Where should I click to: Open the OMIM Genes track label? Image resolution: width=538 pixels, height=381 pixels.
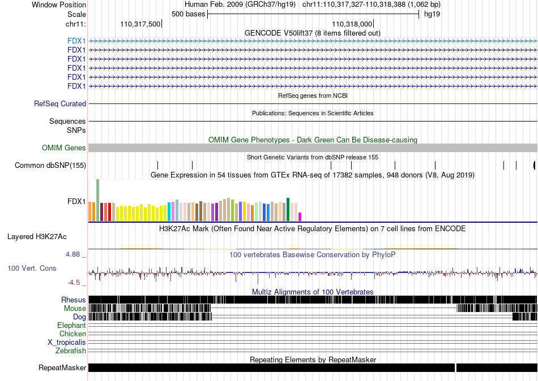(x=64, y=148)
